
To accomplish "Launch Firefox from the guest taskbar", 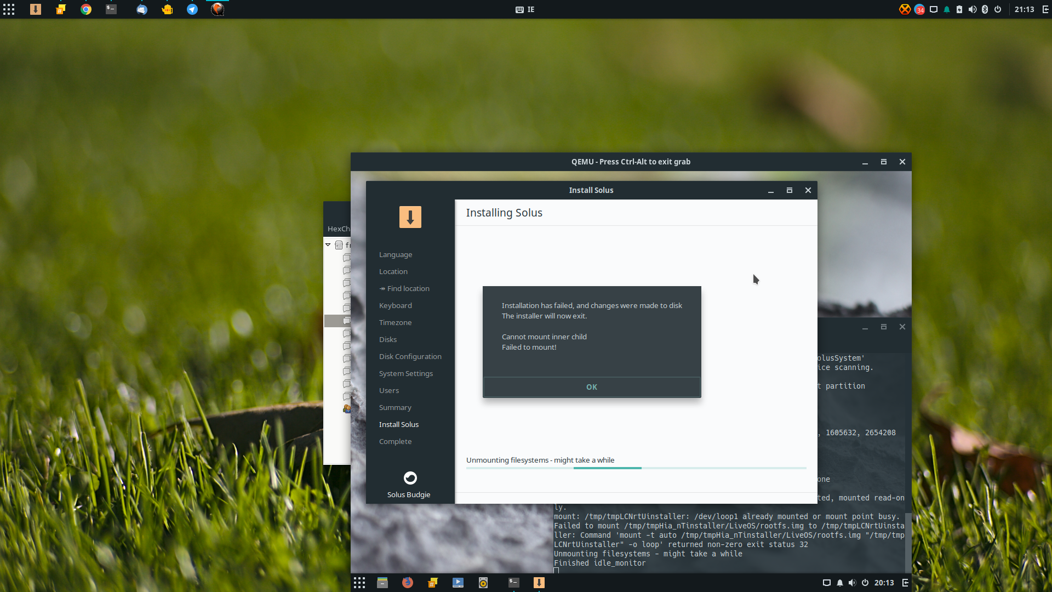I will click(408, 583).
